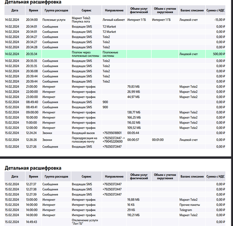Click the first table's "Баланс списания" header
Viewport: 233px width, 226px height.
pyautogui.click(x=192, y=10)
